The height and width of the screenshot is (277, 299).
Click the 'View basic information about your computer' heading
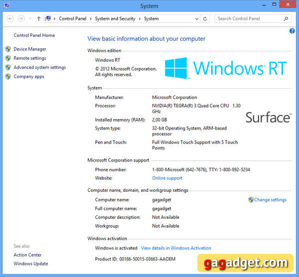[146, 39]
